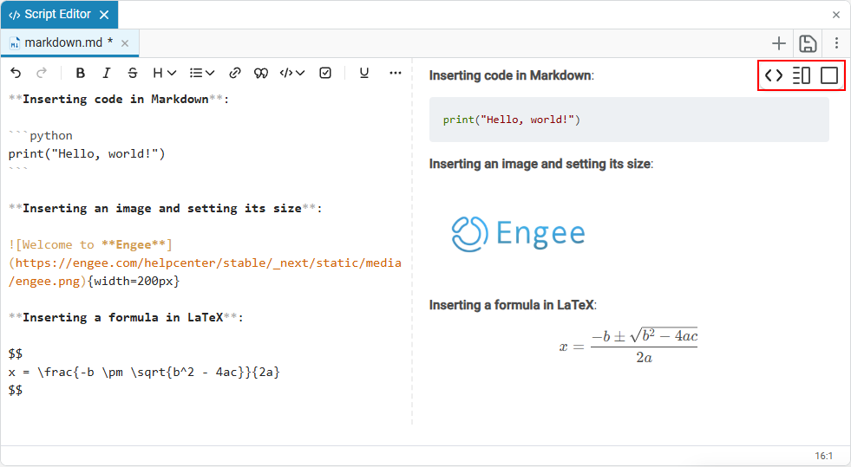Select the Script Editor panel tab

pyautogui.click(x=59, y=15)
